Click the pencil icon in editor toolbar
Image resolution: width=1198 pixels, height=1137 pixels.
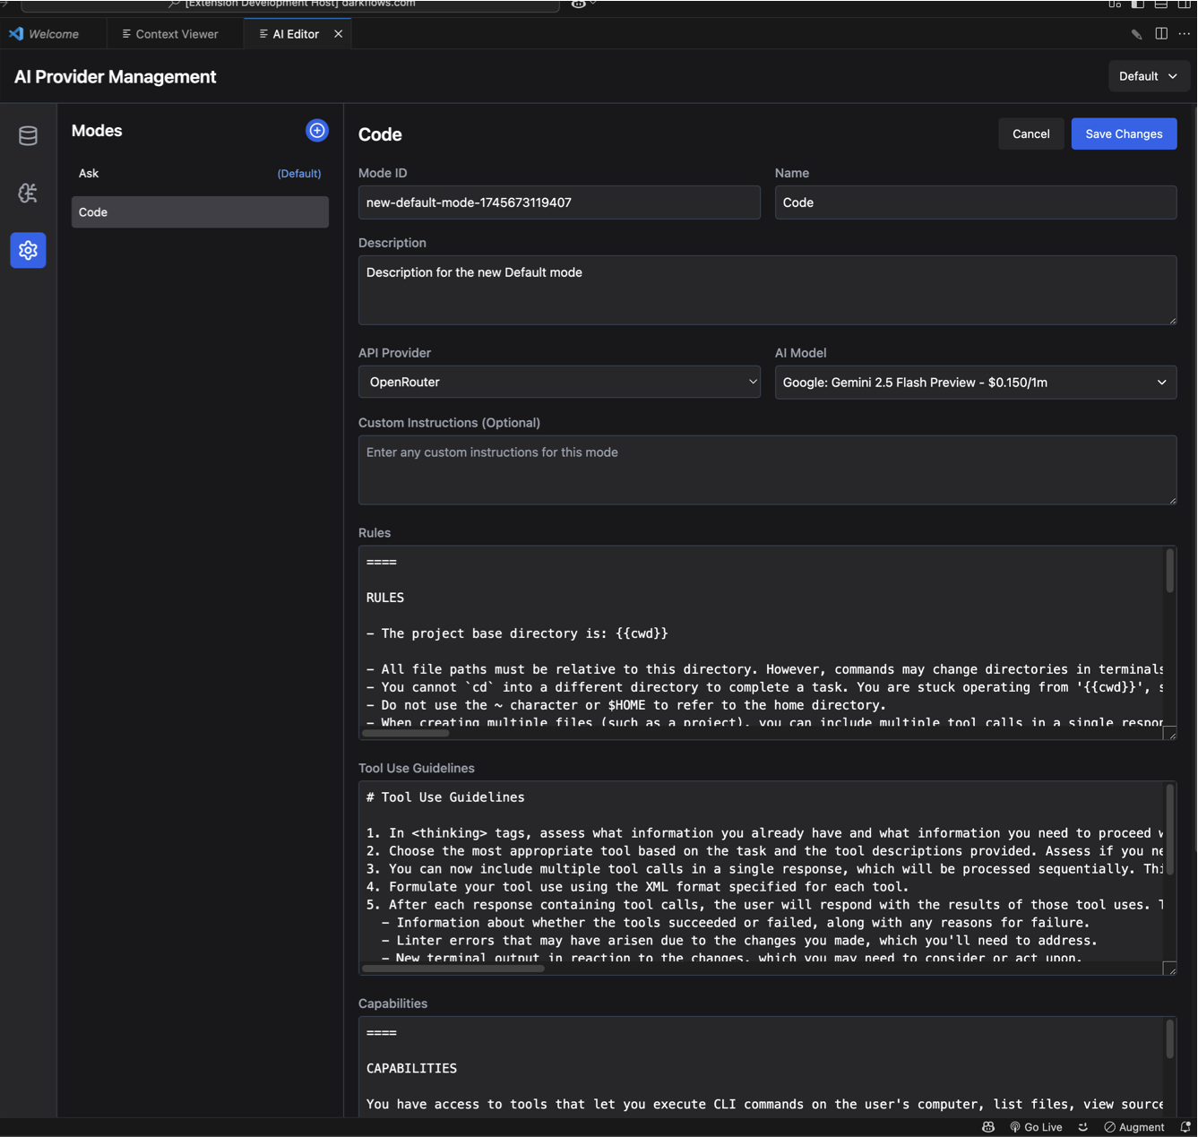point(1136,34)
